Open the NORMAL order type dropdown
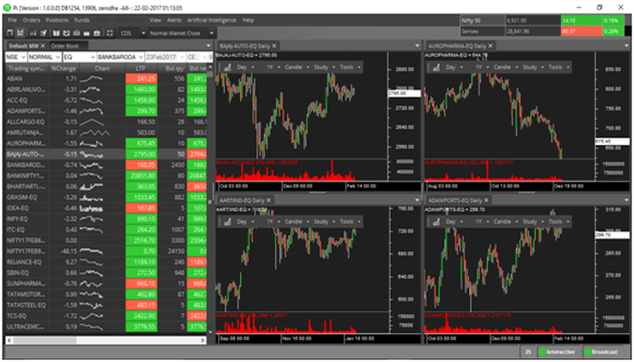The width and height of the screenshot is (634, 362). (58, 57)
